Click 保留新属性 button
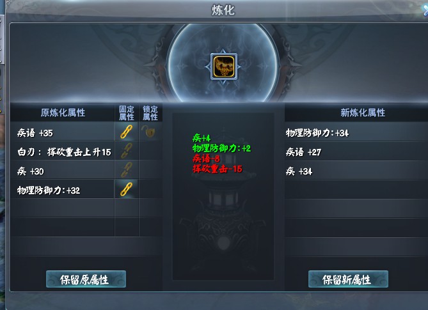The image size is (428, 310). pyautogui.click(x=348, y=279)
